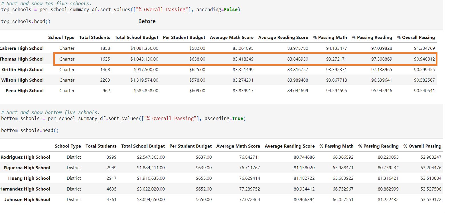The image size is (452, 213).
Task: Click the bottom_schools.head() code line
Action: (30, 131)
